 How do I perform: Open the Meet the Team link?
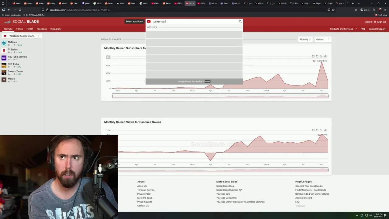point(145,198)
